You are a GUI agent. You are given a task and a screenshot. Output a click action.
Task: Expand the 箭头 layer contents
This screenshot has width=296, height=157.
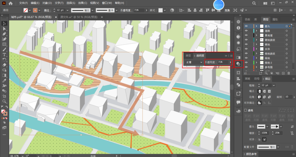point(257,26)
